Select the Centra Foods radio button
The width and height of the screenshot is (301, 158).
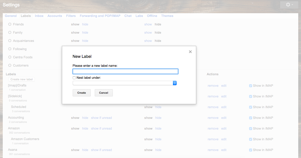click(10, 57)
